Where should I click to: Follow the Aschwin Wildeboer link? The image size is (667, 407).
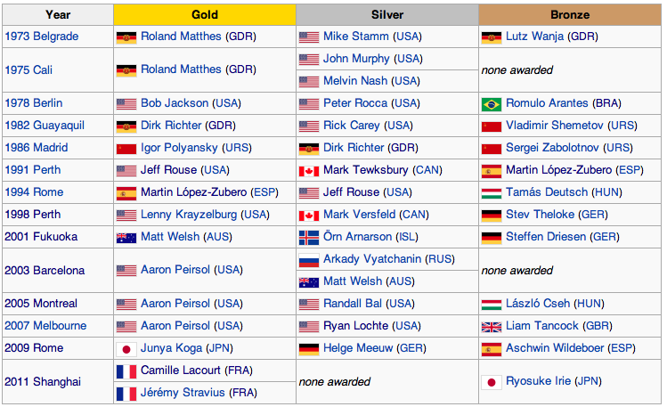click(551, 349)
